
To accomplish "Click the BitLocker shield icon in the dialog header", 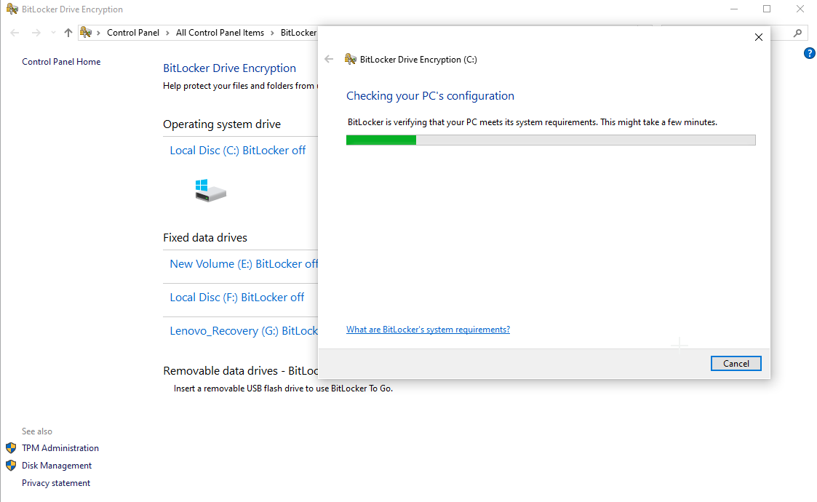I will [351, 59].
